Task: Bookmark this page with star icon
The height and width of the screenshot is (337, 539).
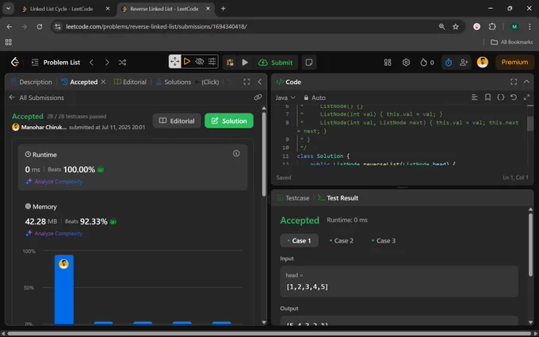Action: (x=456, y=26)
